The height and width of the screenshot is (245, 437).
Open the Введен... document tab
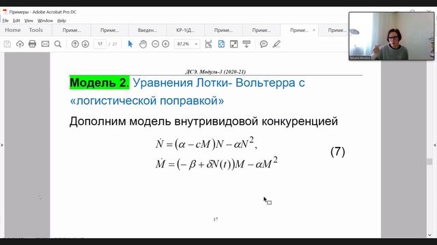pyautogui.click(x=147, y=30)
